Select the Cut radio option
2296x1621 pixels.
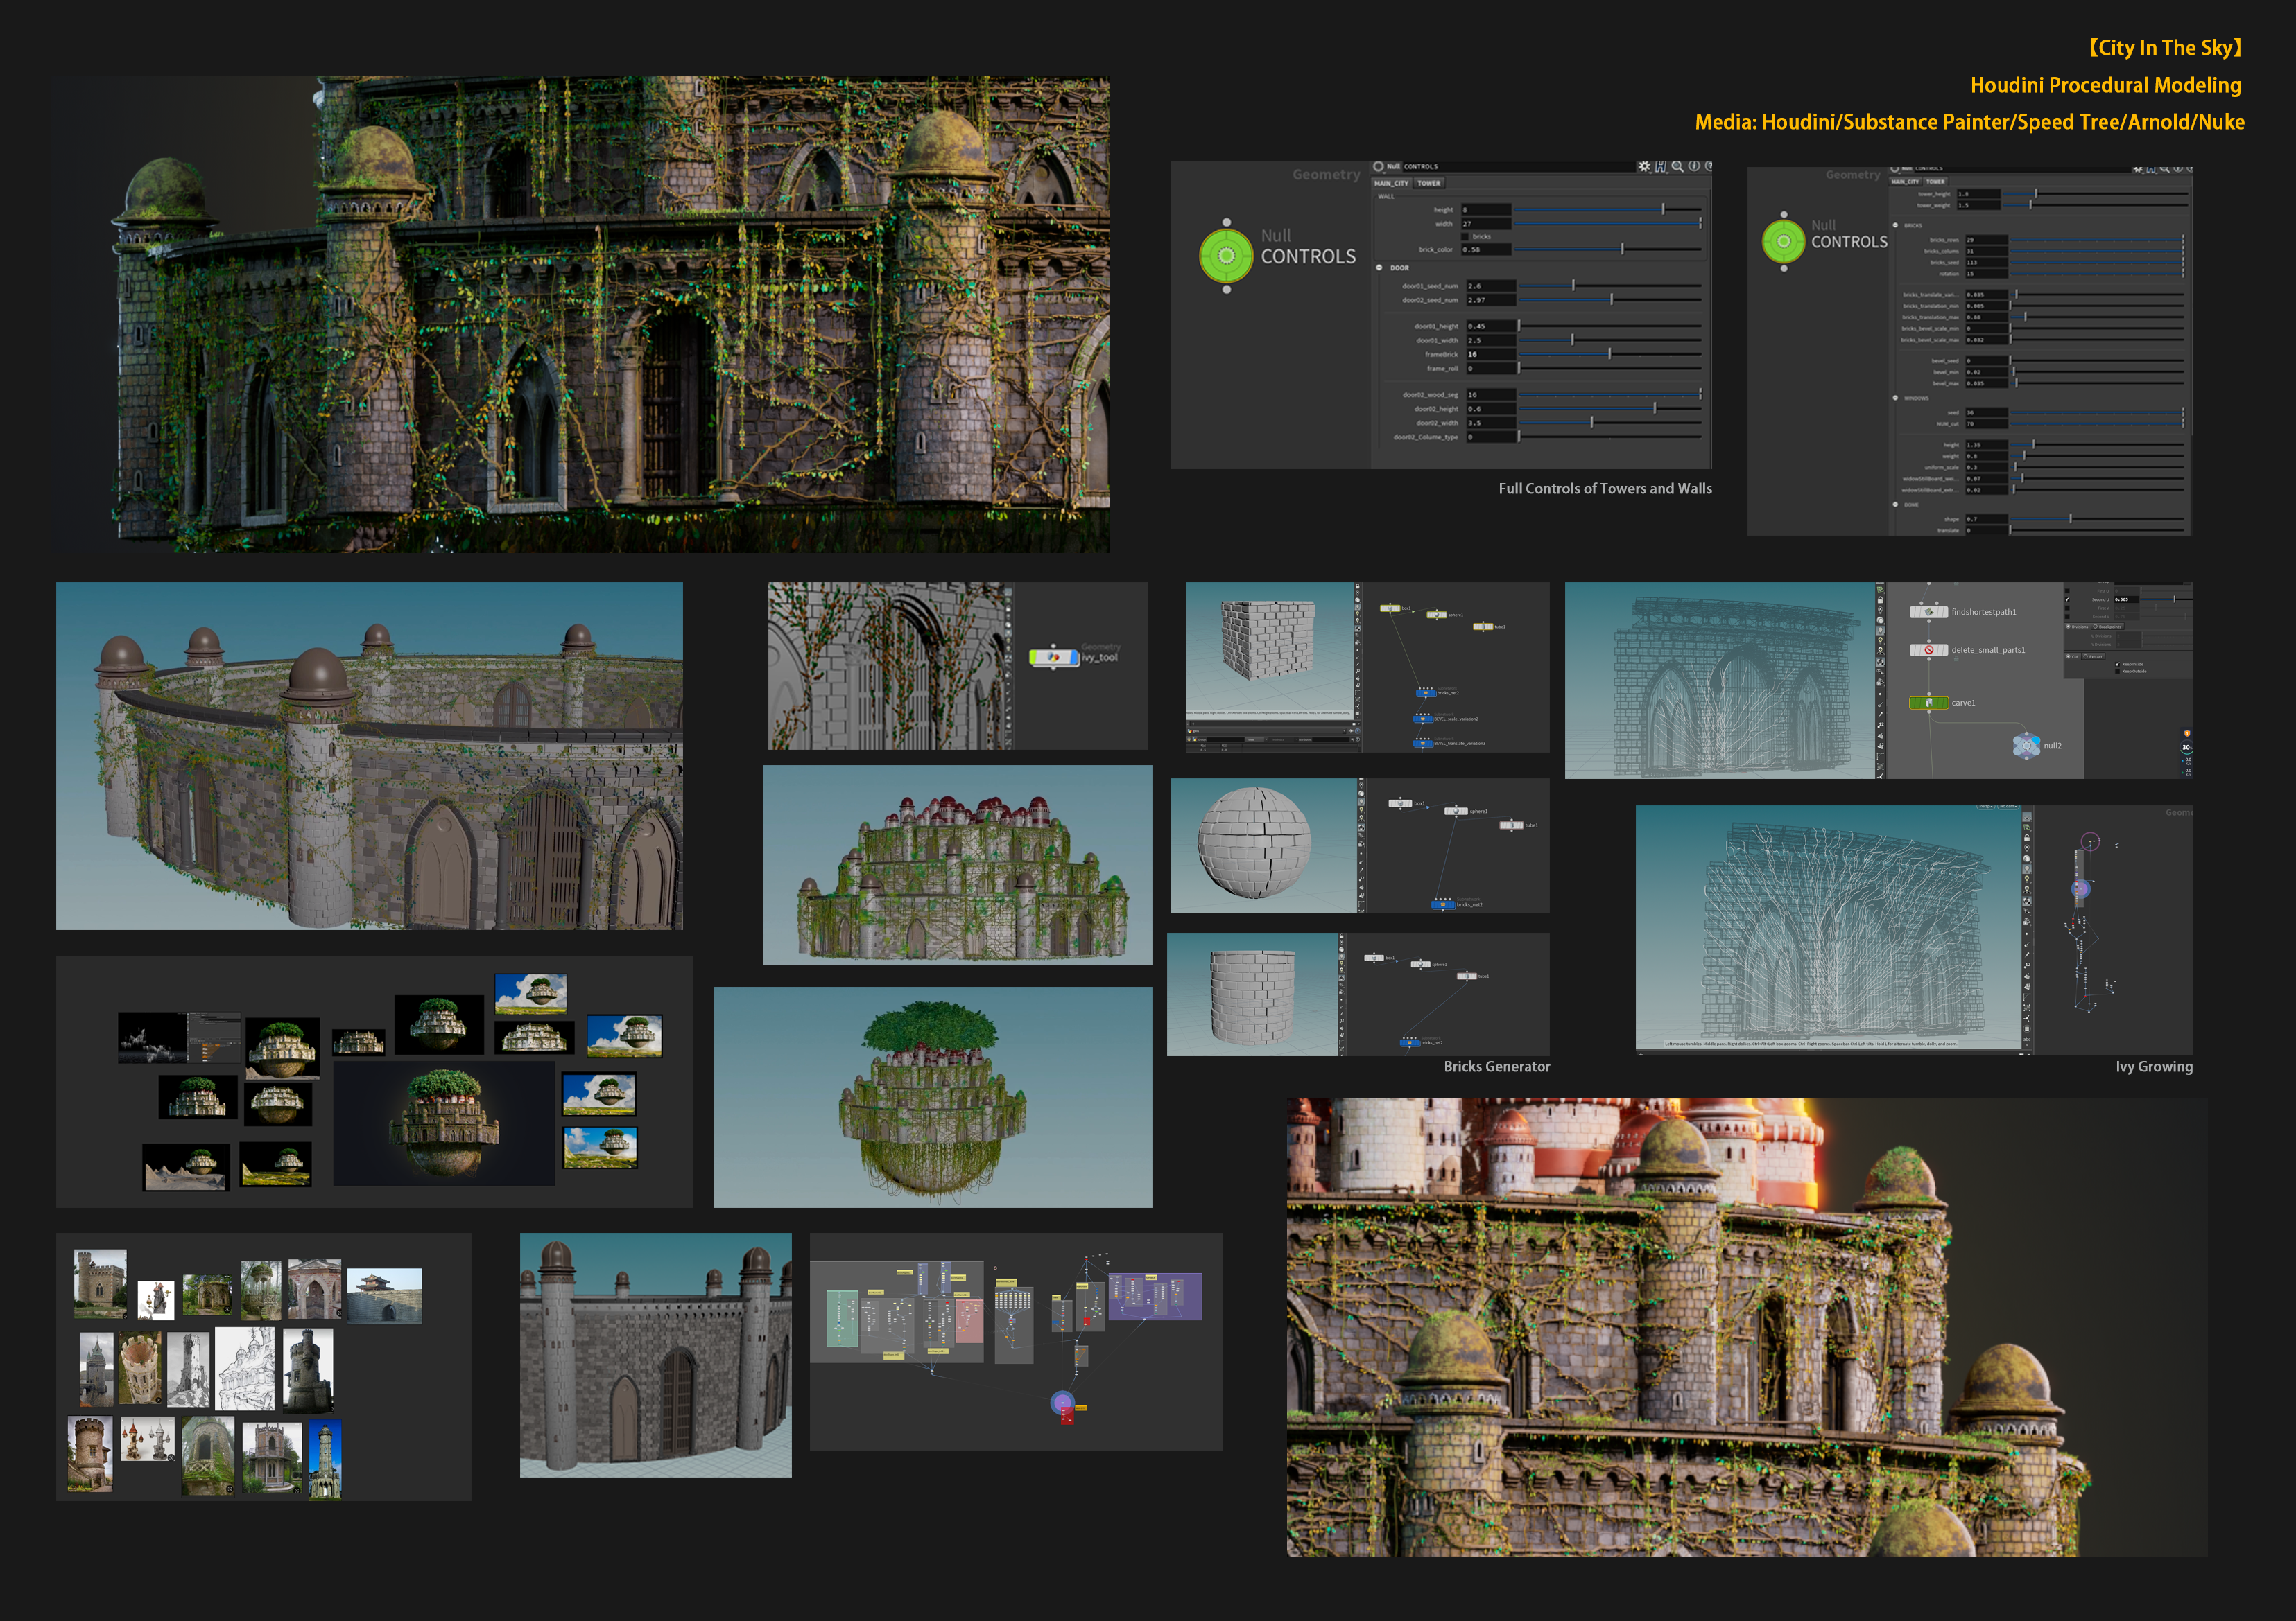click(2073, 656)
